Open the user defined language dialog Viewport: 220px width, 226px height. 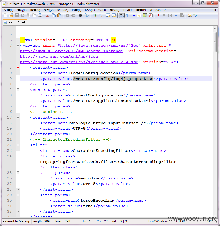(x=139, y=15)
